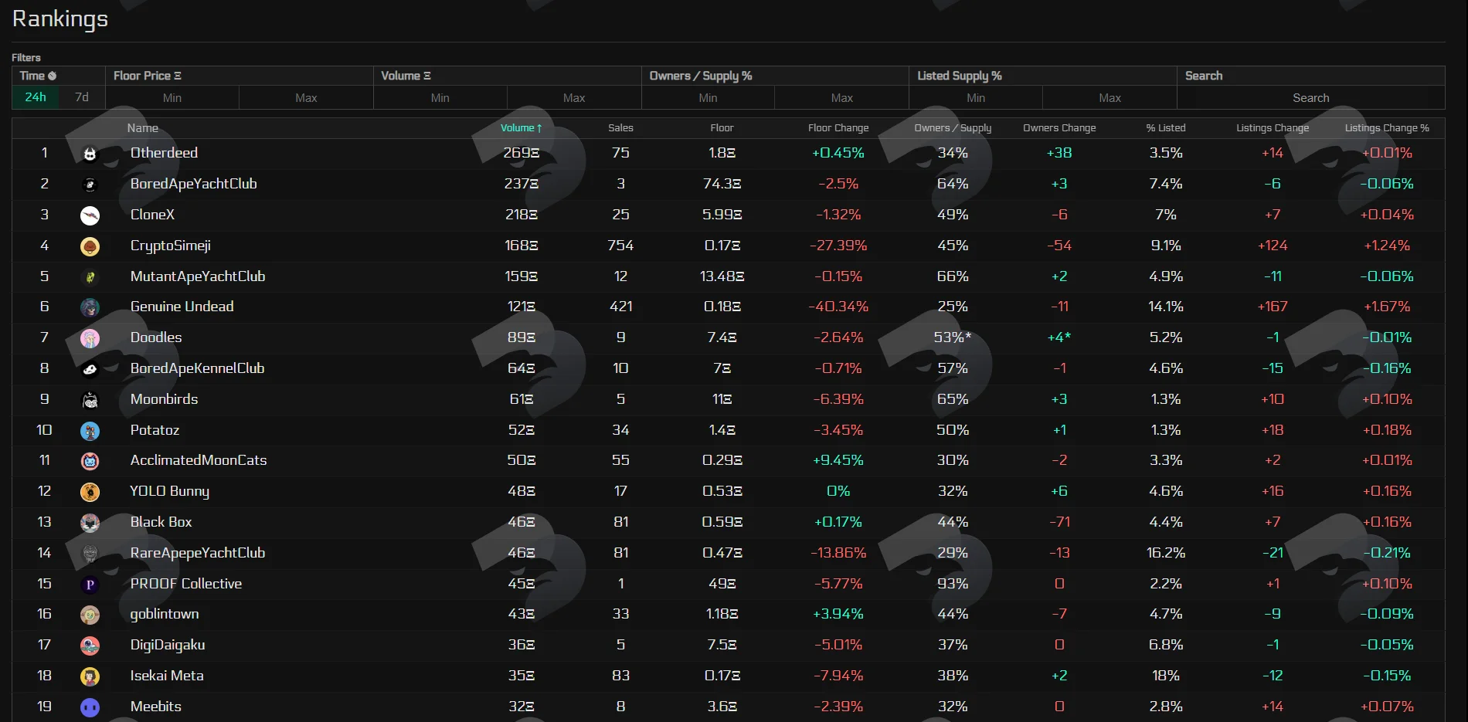
Task: Sort table by Owners / Supply column
Action: [x=953, y=128]
